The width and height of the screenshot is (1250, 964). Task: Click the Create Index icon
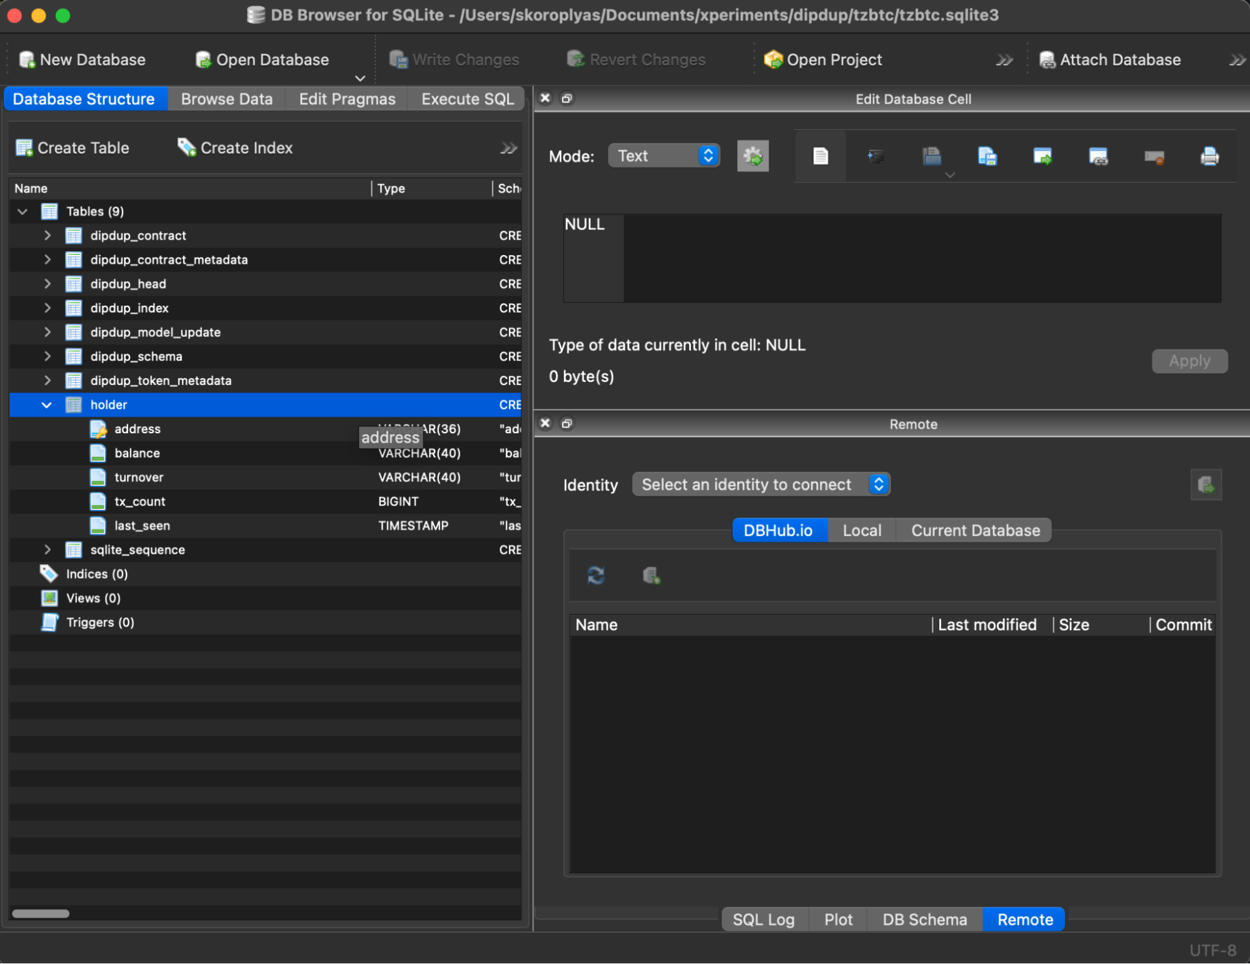tap(186, 148)
